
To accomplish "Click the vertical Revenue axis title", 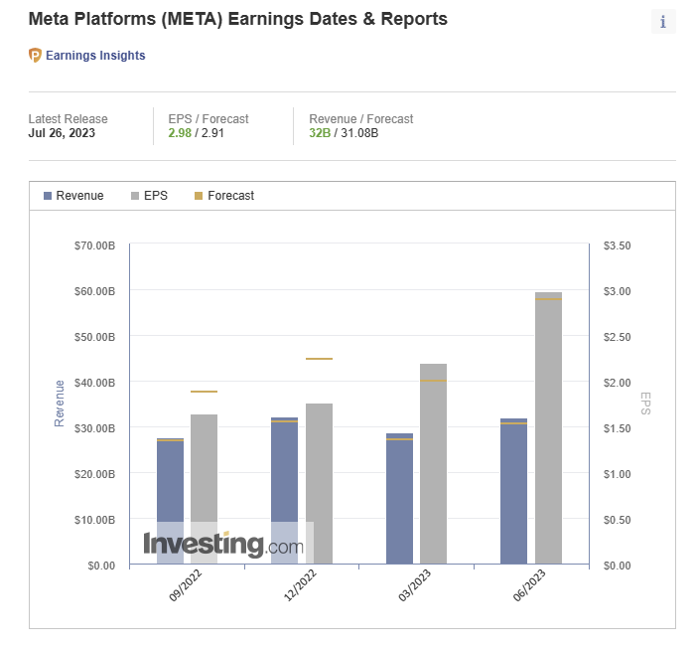I will point(60,404).
